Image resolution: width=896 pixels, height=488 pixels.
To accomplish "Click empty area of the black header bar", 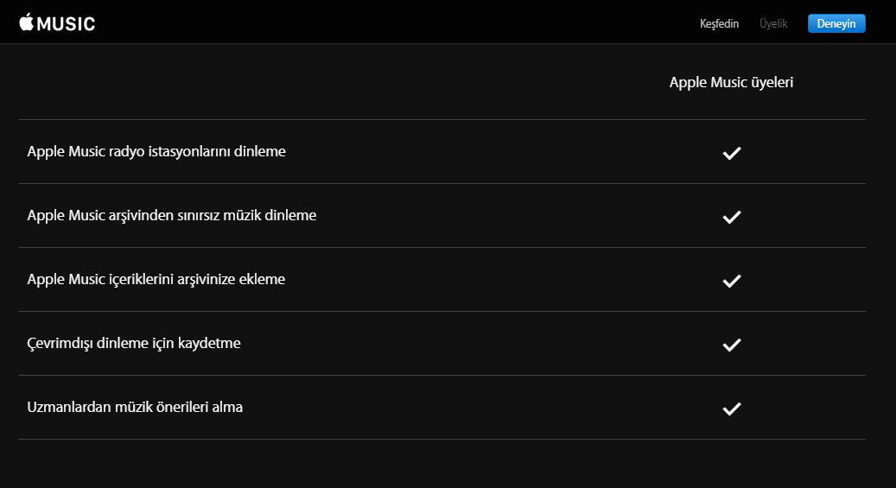I will (400, 22).
